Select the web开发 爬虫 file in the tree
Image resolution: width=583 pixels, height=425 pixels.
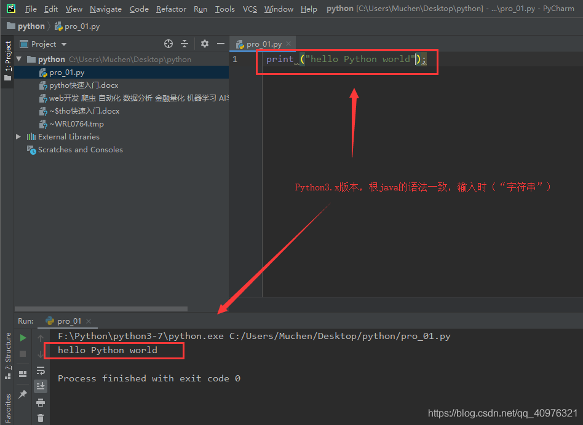pyautogui.click(x=122, y=98)
